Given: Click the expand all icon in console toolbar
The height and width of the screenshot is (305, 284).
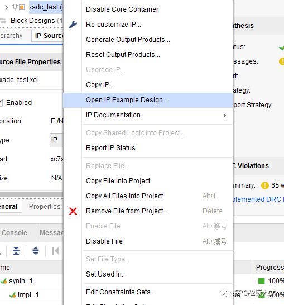Looking at the screenshot, I should tap(36, 251).
